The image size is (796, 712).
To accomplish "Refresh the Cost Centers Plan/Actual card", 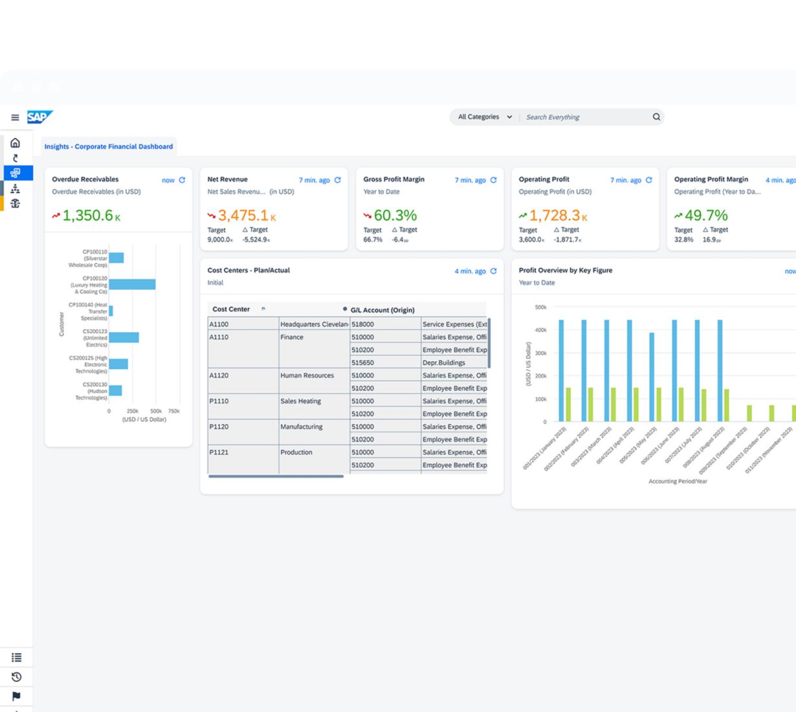I will click(494, 271).
